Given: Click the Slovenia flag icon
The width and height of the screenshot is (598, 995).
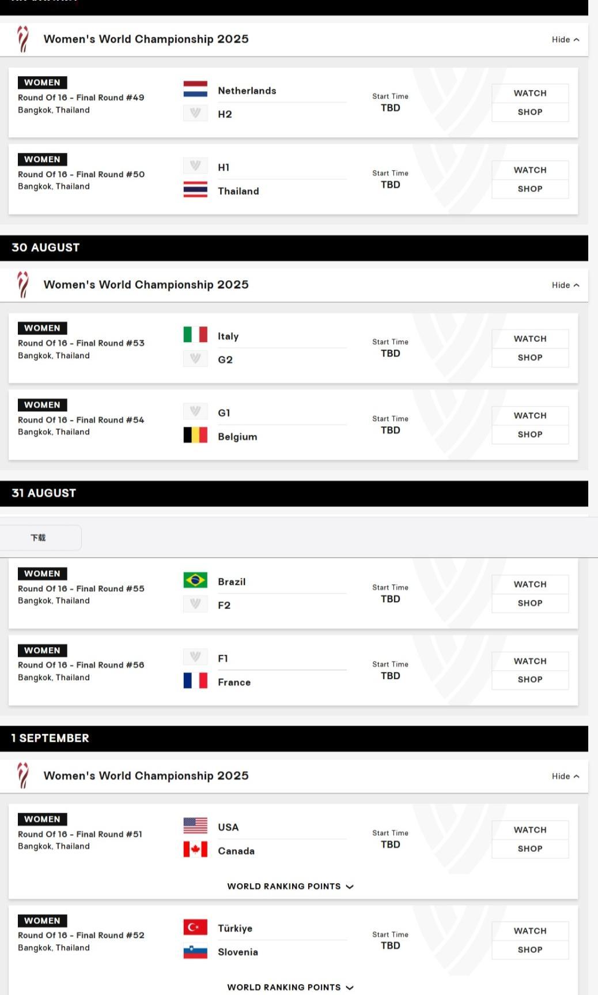Looking at the screenshot, I should pyautogui.click(x=195, y=951).
